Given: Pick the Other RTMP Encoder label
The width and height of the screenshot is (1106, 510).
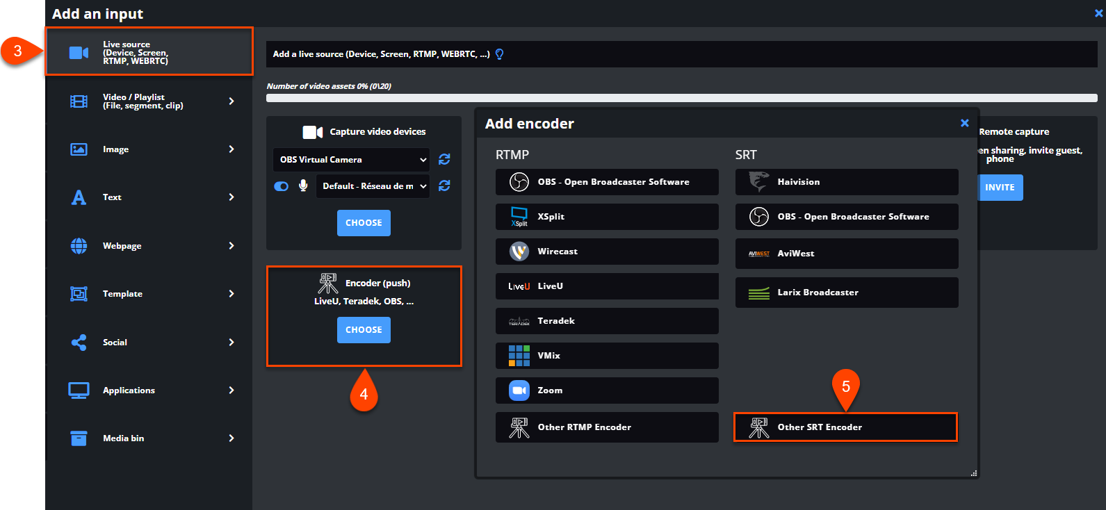Looking at the screenshot, I should [585, 427].
